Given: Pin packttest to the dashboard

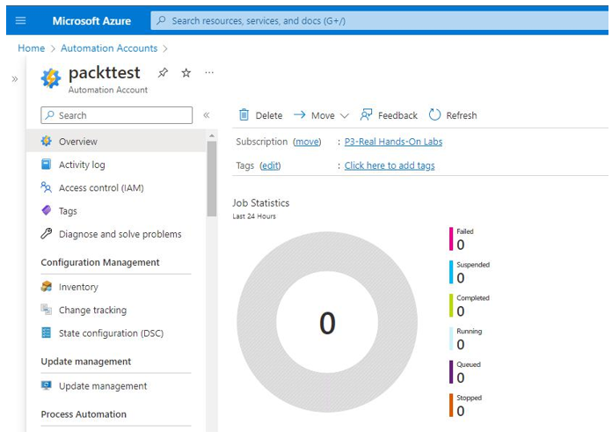Looking at the screenshot, I should (163, 73).
